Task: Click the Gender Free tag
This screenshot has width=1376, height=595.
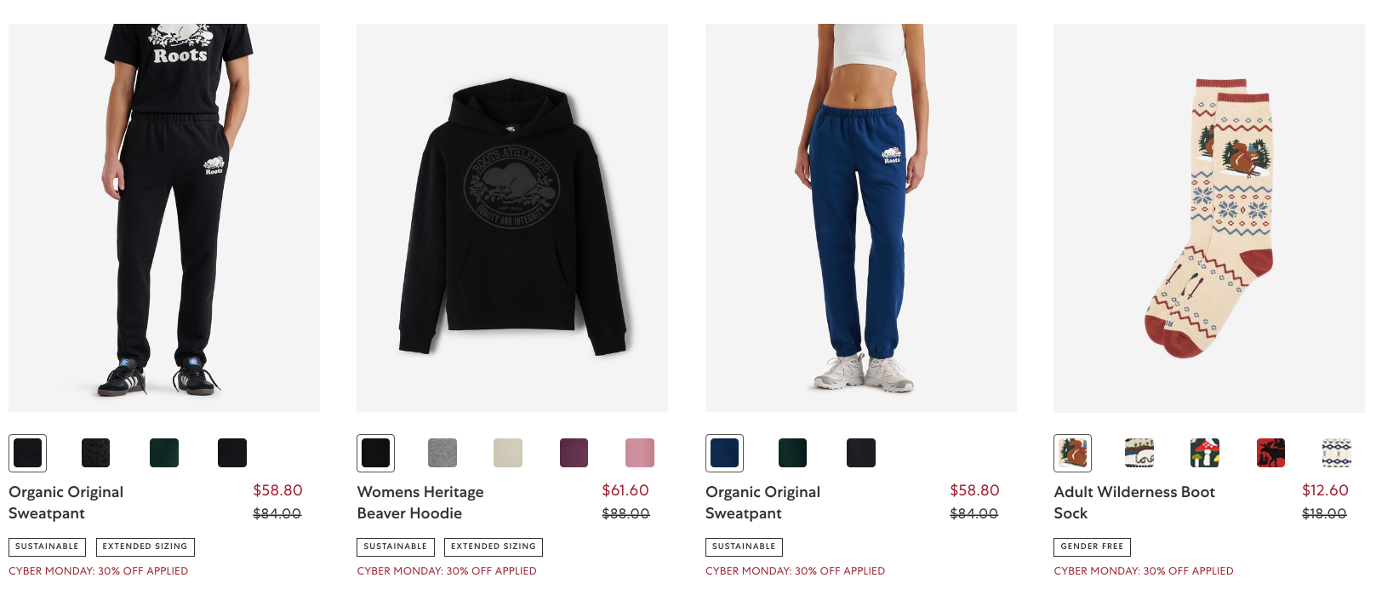Action: (x=1092, y=546)
